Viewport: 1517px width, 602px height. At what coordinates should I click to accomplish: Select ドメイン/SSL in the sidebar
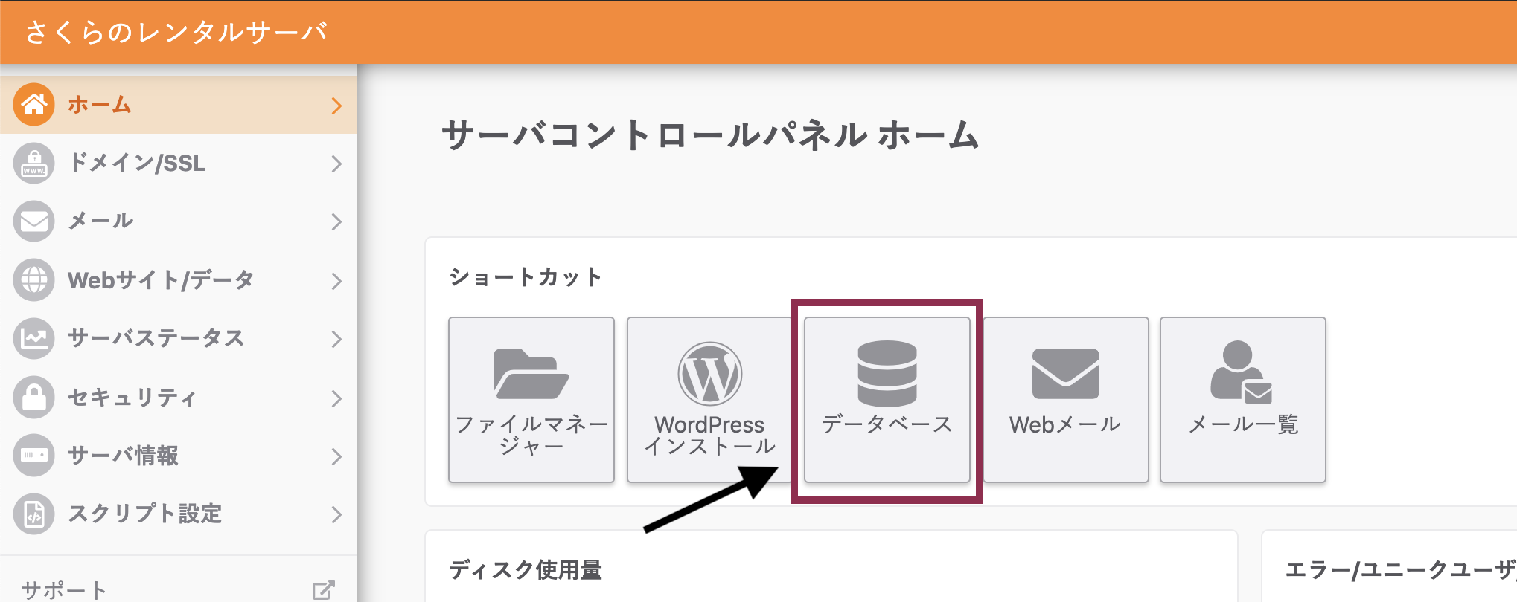[179, 164]
